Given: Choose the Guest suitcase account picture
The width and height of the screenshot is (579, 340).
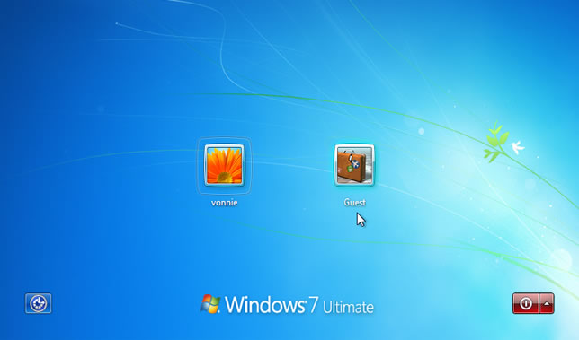Looking at the screenshot, I should [x=354, y=165].
